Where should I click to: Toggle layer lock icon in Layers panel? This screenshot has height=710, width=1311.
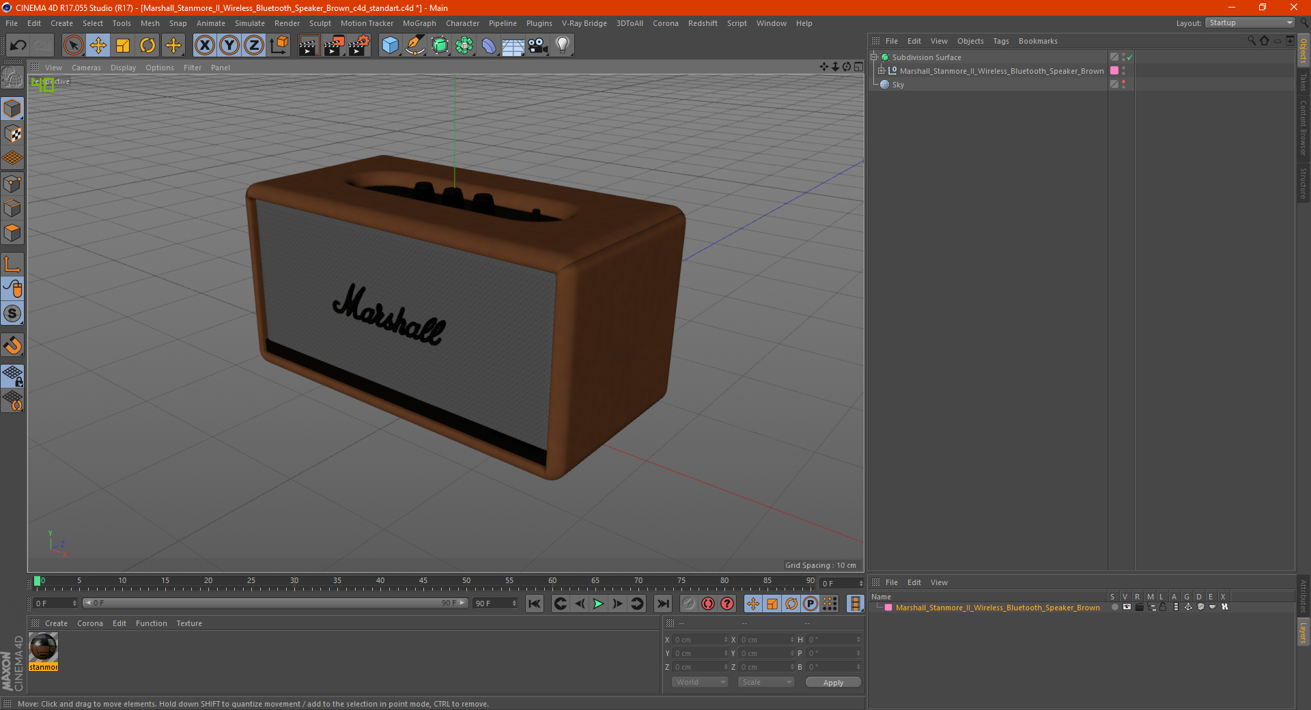click(x=1163, y=607)
